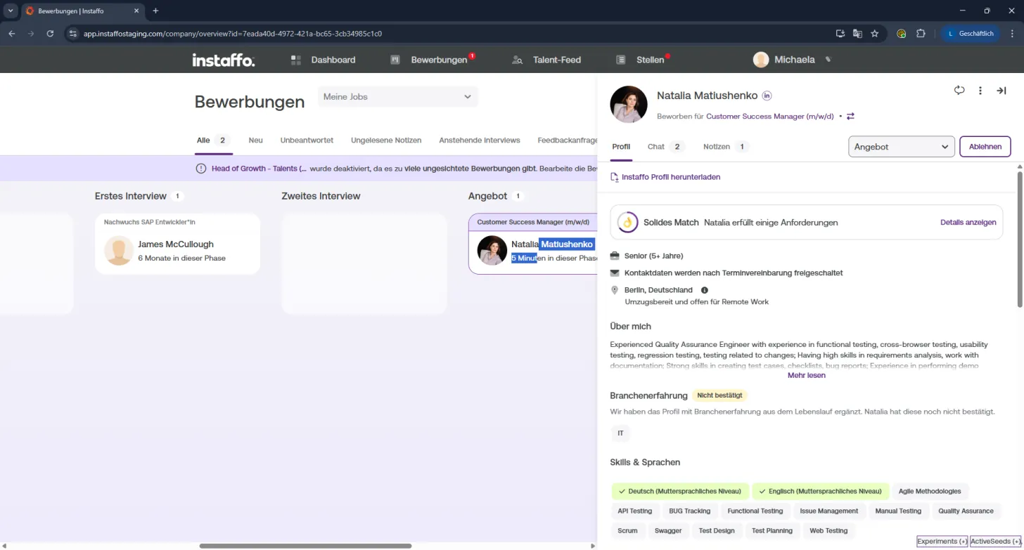Click the pencil icon beside Michaela
This screenshot has width=1024, height=550.
(x=828, y=60)
